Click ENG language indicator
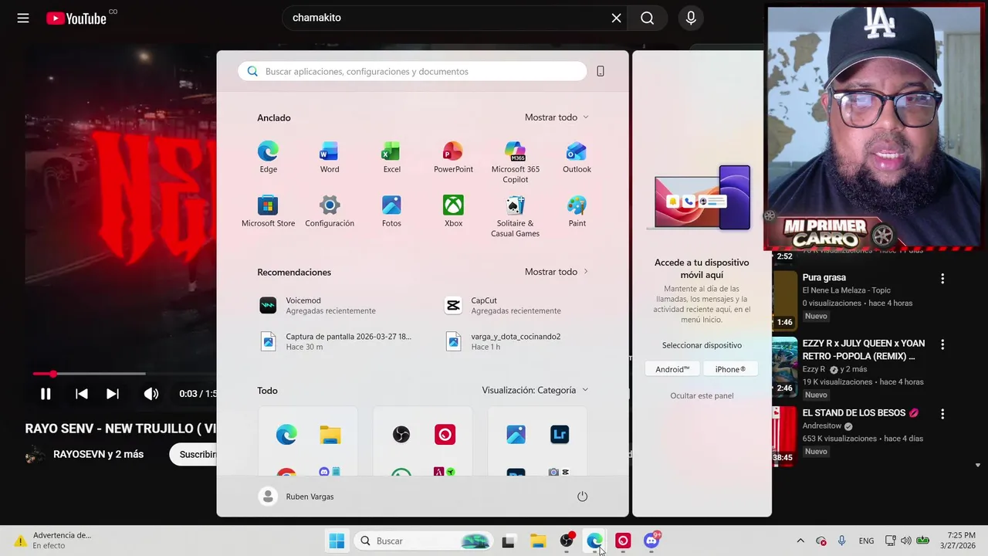 click(x=866, y=541)
